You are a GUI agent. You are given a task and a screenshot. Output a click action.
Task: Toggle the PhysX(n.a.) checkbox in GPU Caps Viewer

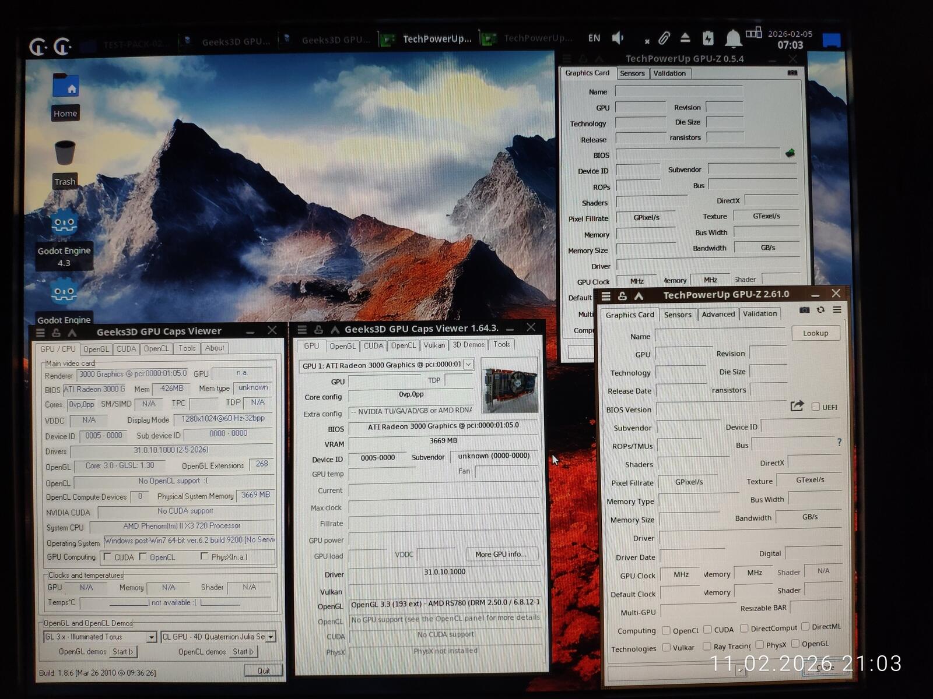(x=204, y=556)
